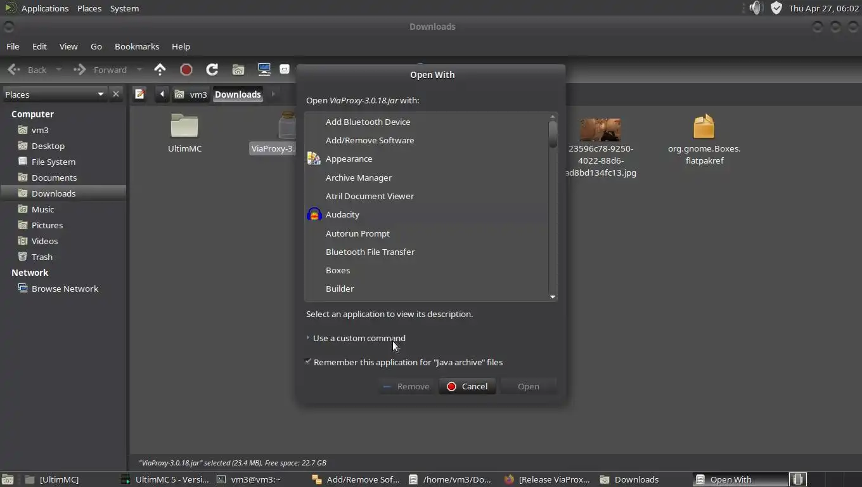Click the volume speaker tray icon

point(755,8)
